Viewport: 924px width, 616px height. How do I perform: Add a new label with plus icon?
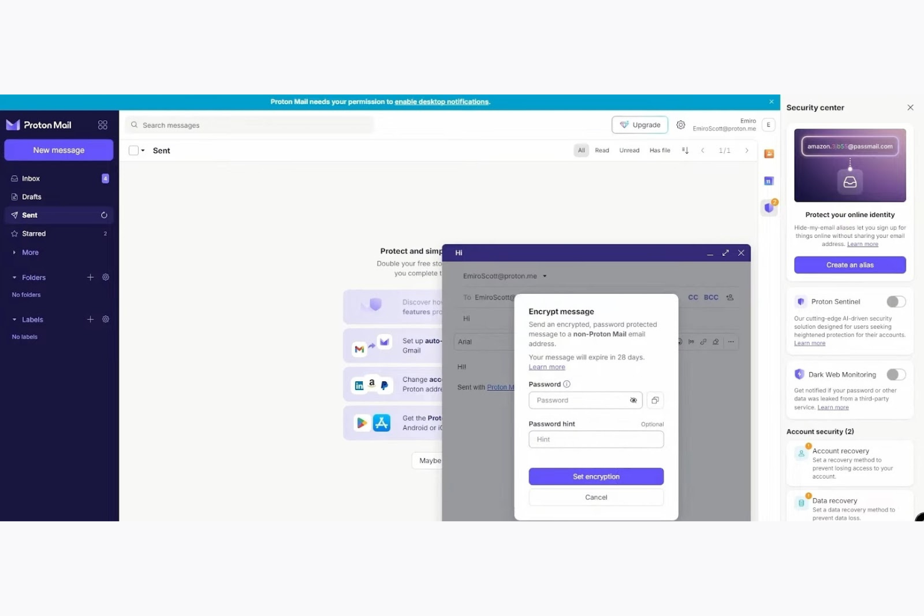pyautogui.click(x=91, y=320)
